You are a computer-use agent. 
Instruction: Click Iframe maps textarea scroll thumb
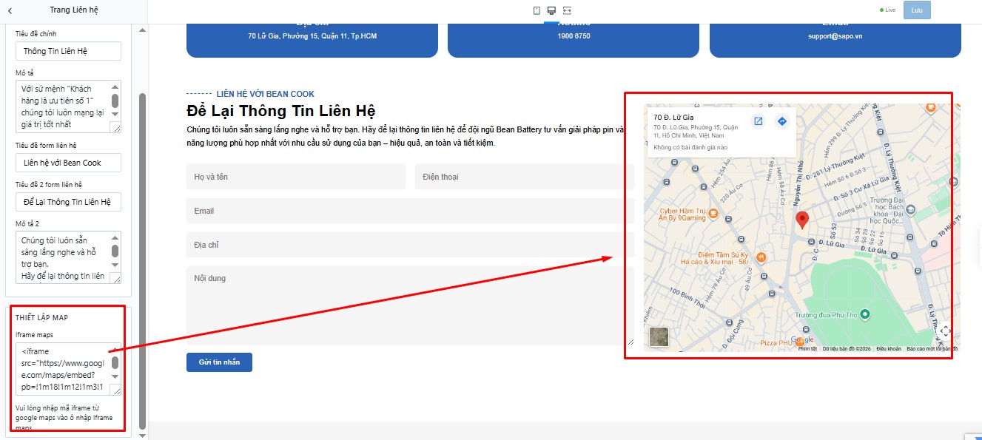[115, 363]
